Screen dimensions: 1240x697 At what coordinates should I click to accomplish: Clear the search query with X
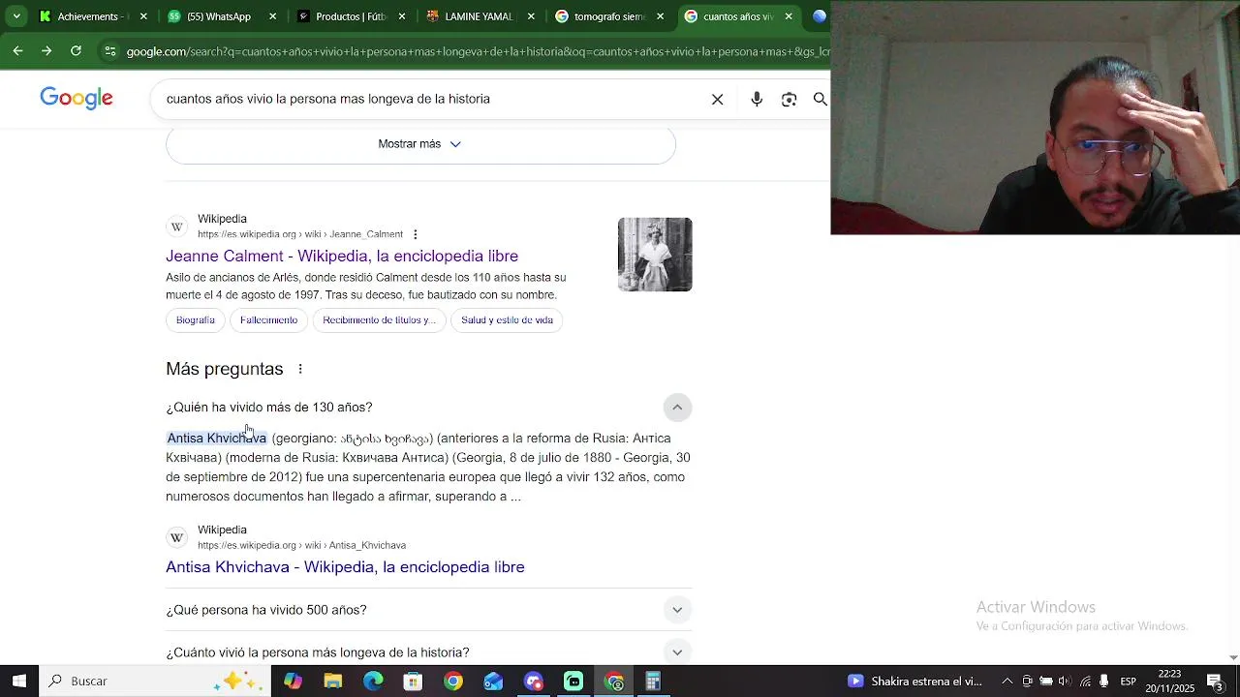tap(717, 99)
